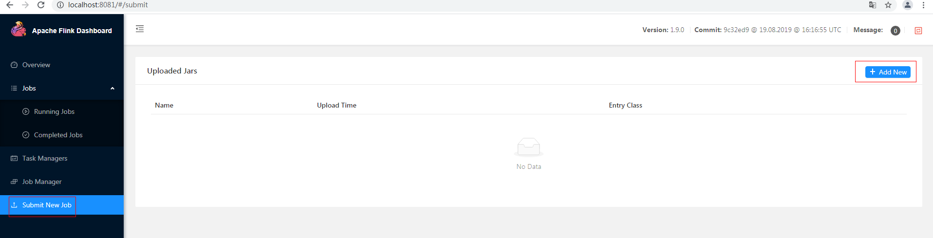Click the message count badge showing 0
This screenshot has width=933, height=238.
[896, 31]
